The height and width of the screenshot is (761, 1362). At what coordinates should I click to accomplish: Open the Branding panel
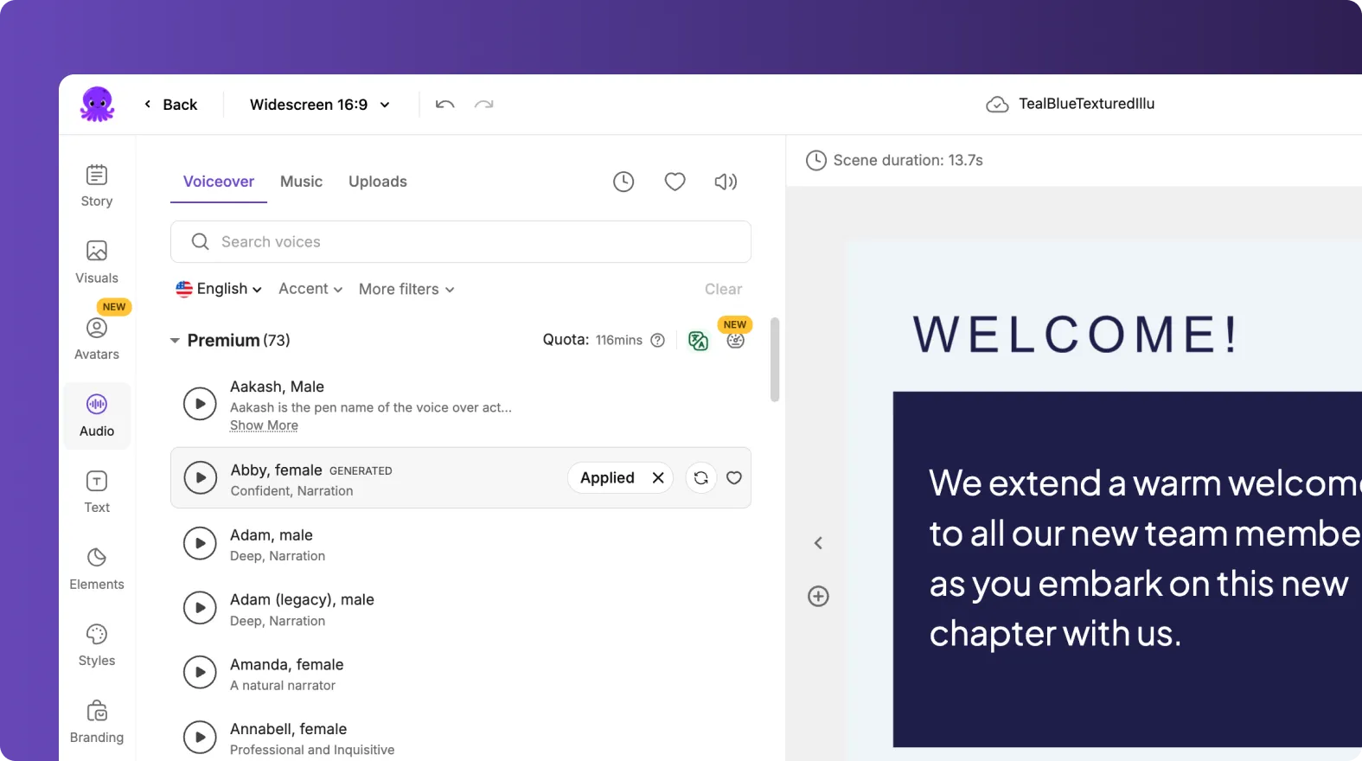pos(97,721)
